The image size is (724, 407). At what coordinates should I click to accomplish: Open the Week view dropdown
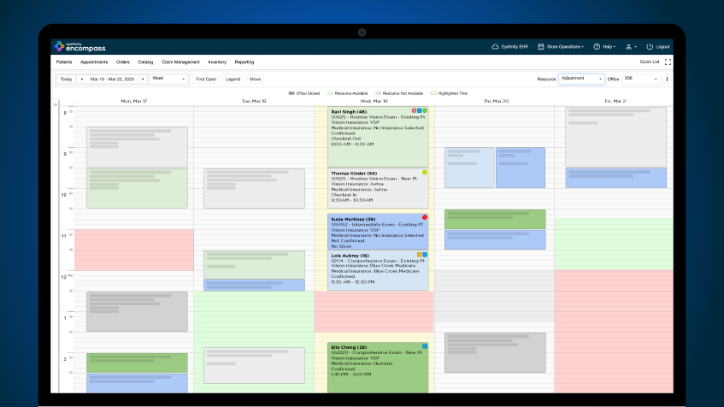168,79
